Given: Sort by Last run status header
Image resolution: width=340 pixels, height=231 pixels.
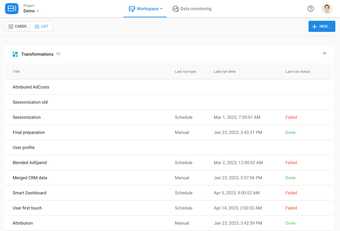Looking at the screenshot, I should pos(297,72).
